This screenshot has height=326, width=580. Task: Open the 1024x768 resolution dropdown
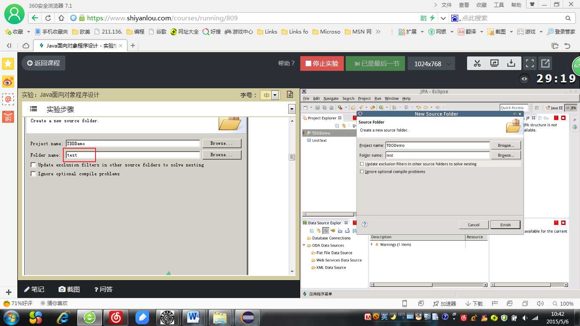coord(431,64)
